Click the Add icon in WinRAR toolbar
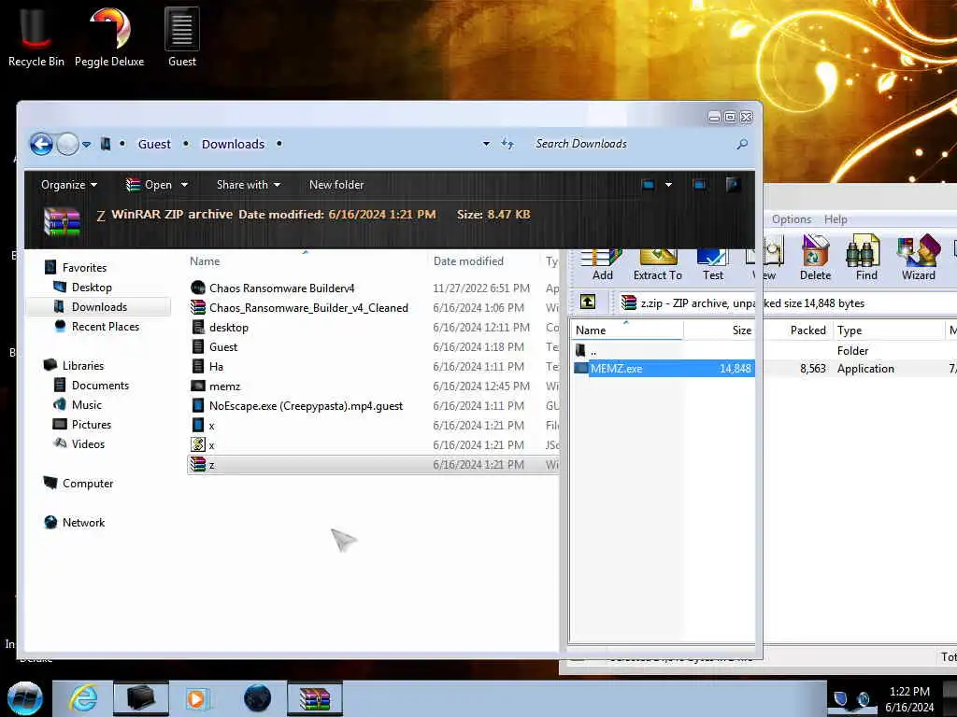The height and width of the screenshot is (717, 957). point(602,264)
